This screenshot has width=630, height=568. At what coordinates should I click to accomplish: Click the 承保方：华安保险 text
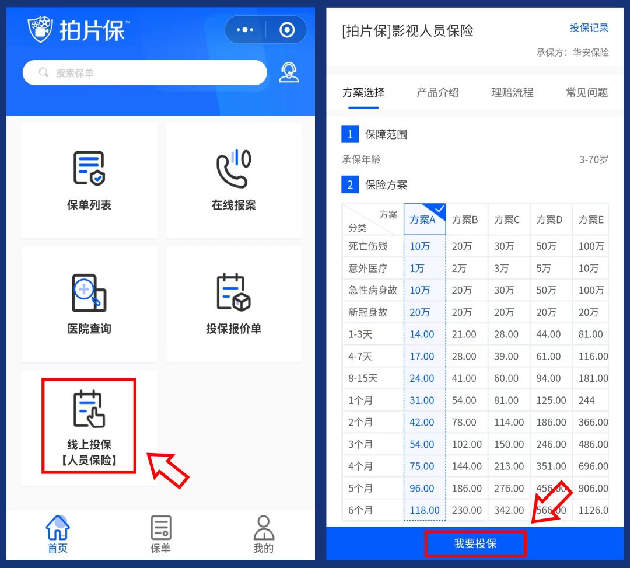pos(573,53)
